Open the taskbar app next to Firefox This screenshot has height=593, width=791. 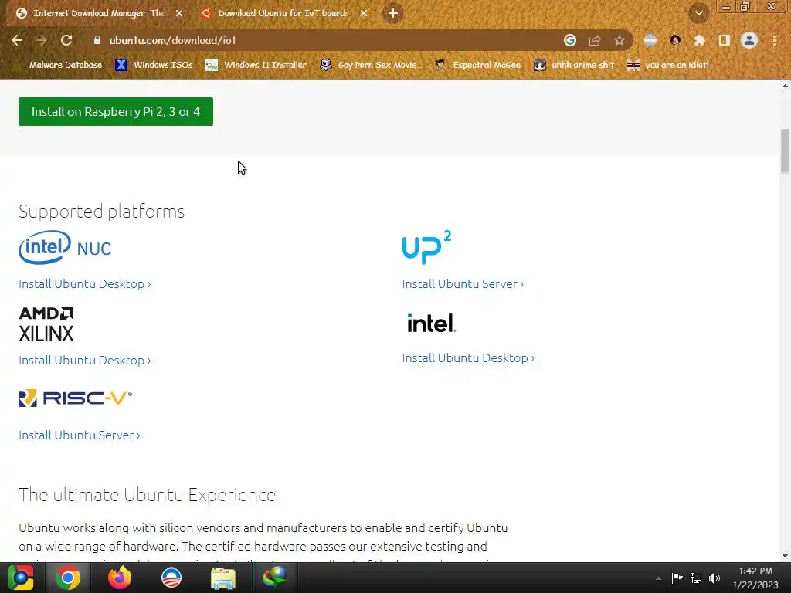[x=171, y=578]
